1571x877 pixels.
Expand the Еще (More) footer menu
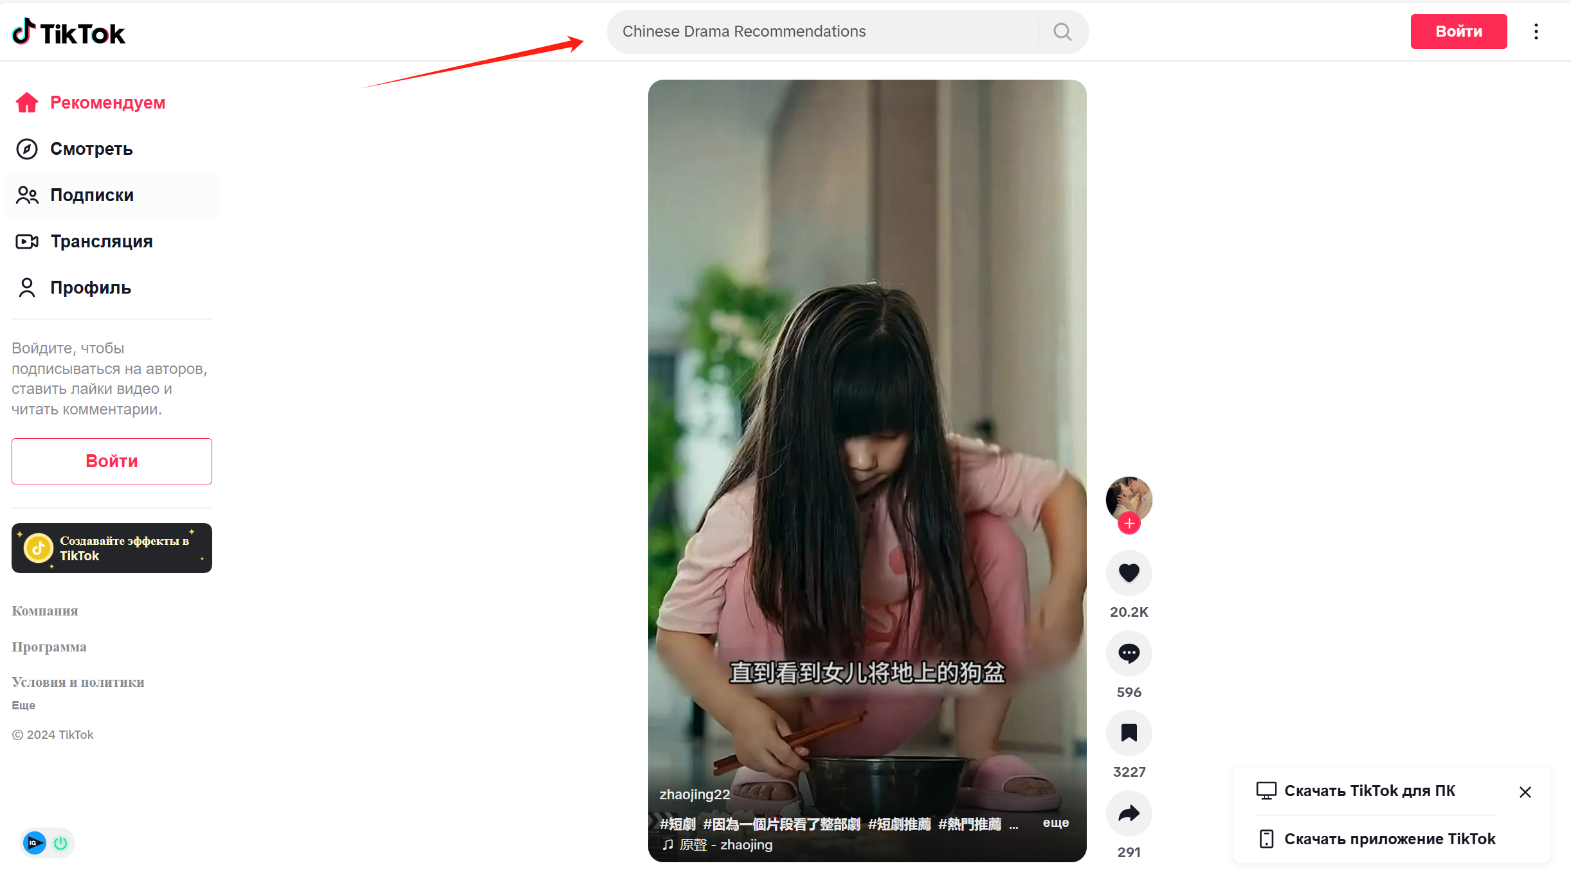click(x=24, y=705)
